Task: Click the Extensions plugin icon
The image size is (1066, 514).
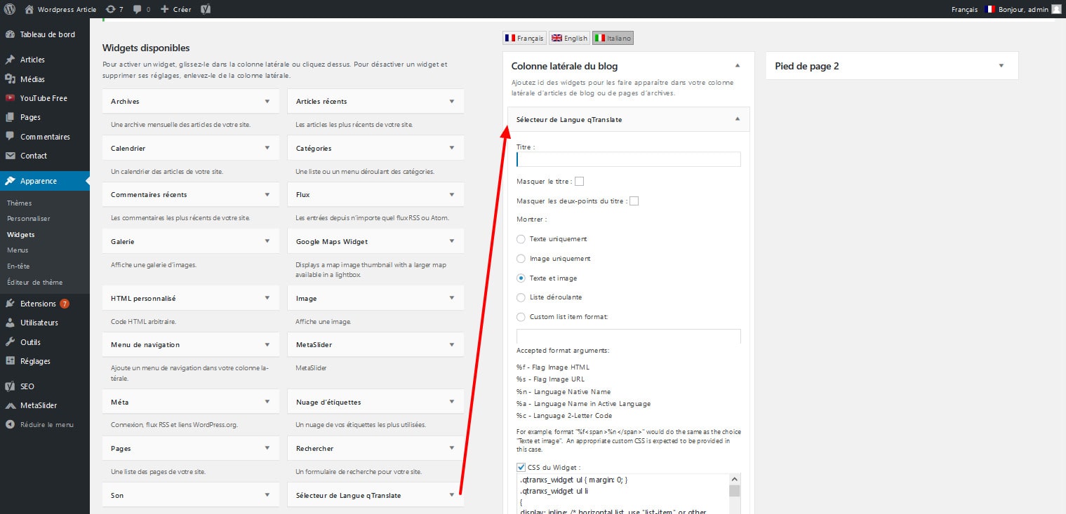Action: [10, 304]
